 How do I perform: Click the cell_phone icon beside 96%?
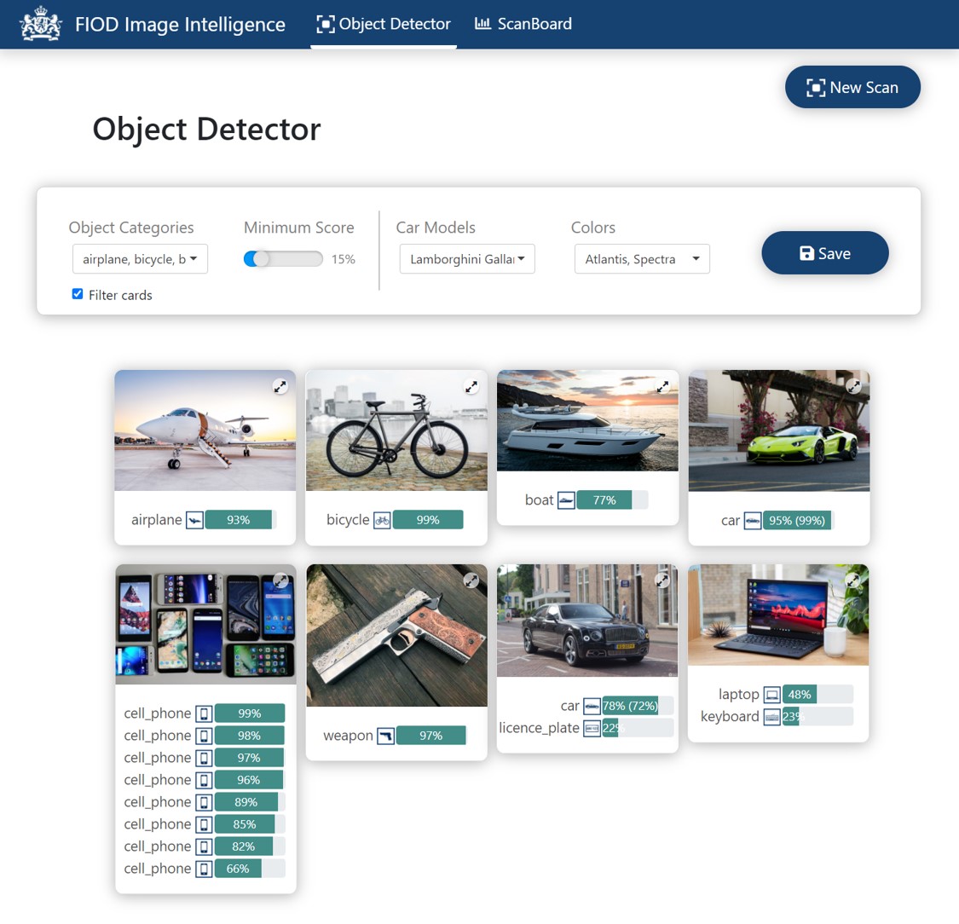click(x=205, y=780)
